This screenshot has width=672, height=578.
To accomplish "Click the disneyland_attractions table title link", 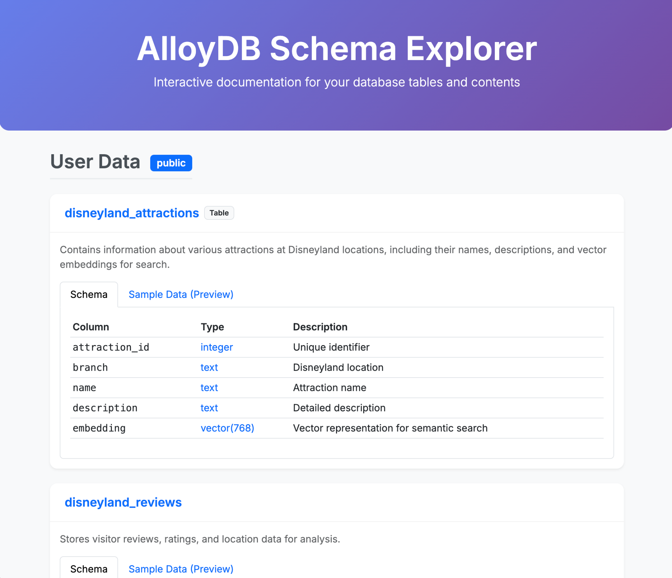I will pos(132,213).
